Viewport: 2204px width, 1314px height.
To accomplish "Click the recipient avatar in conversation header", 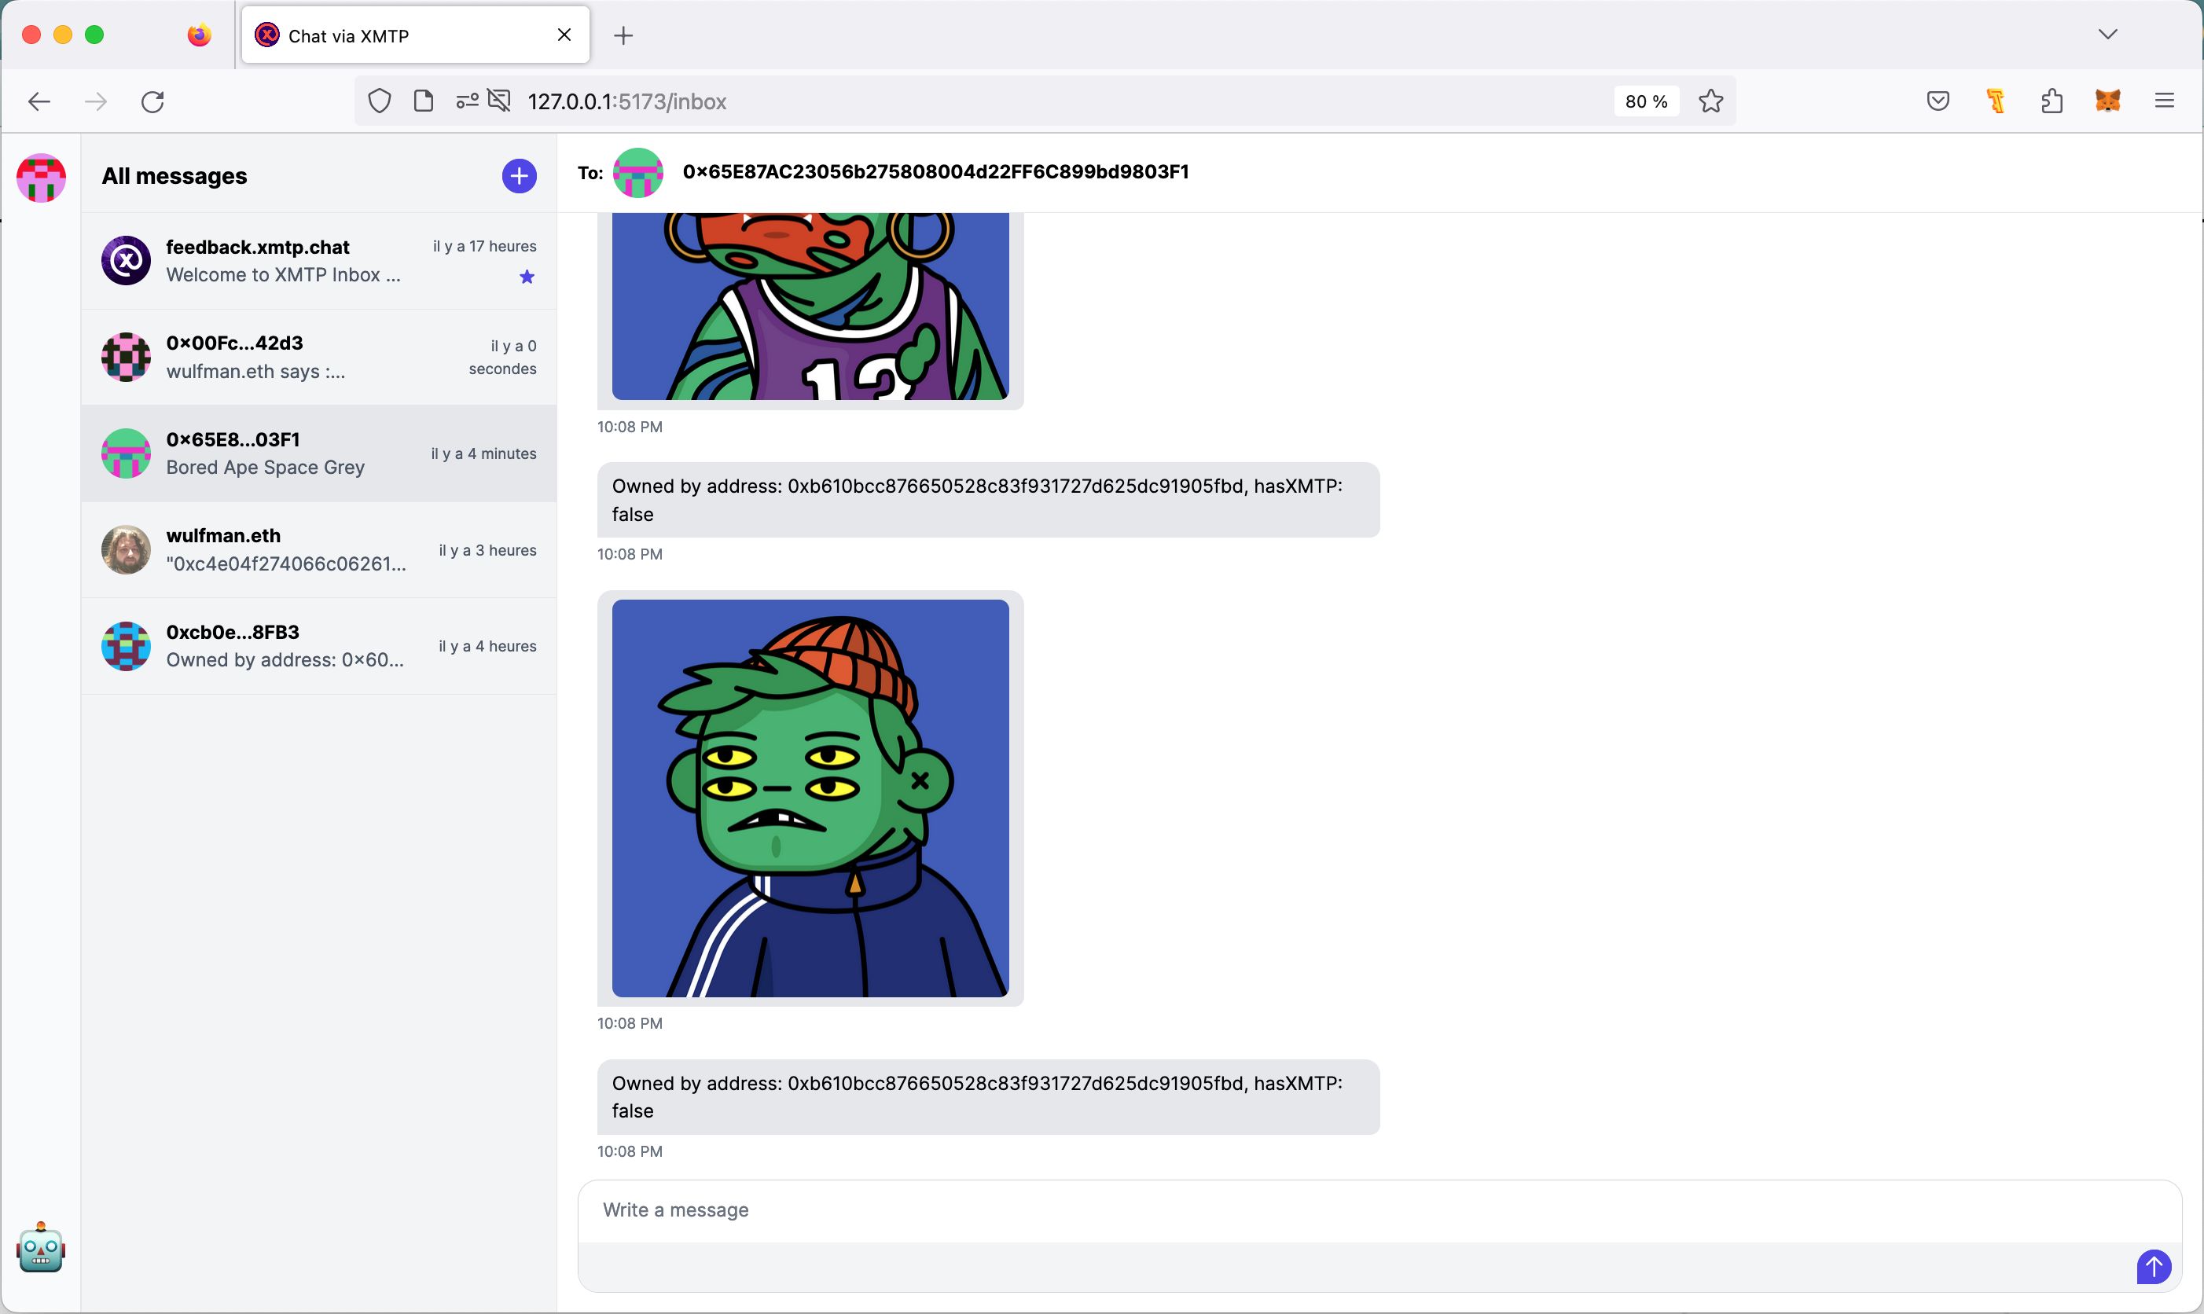I will [x=638, y=173].
